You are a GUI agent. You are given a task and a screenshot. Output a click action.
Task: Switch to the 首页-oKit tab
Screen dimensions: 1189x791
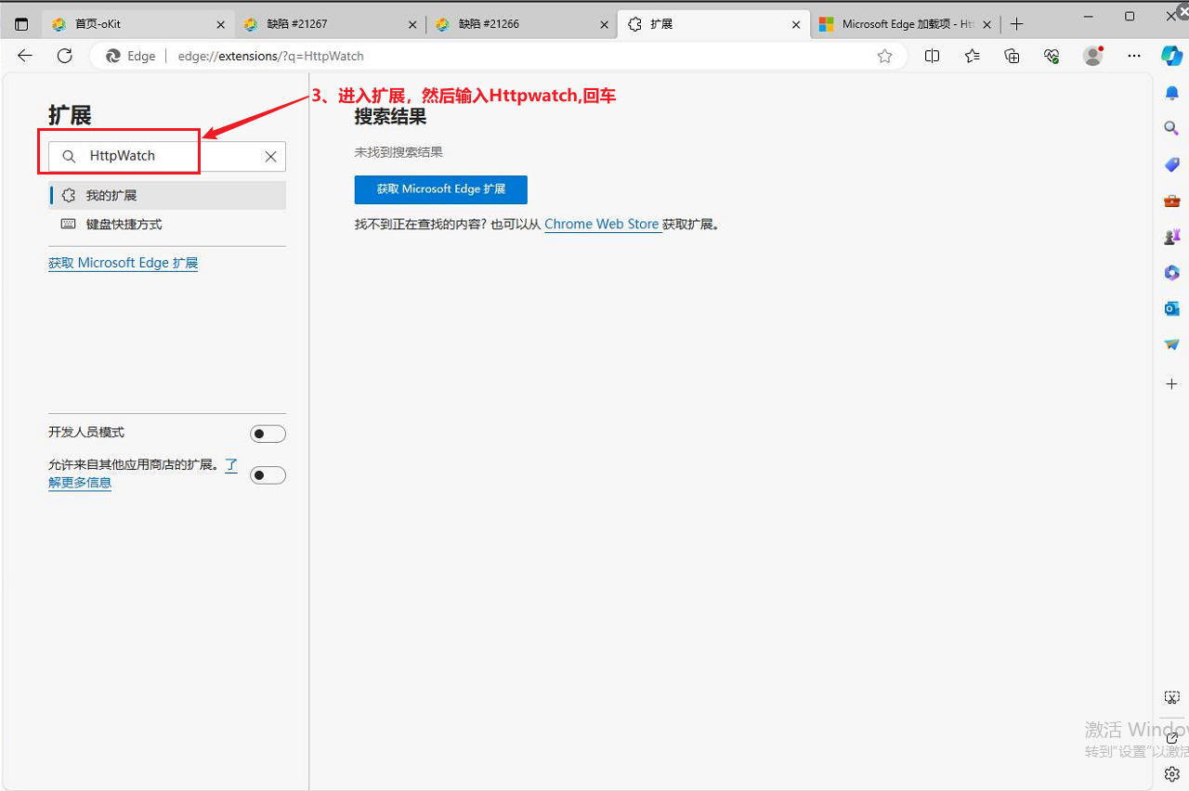tap(139, 25)
